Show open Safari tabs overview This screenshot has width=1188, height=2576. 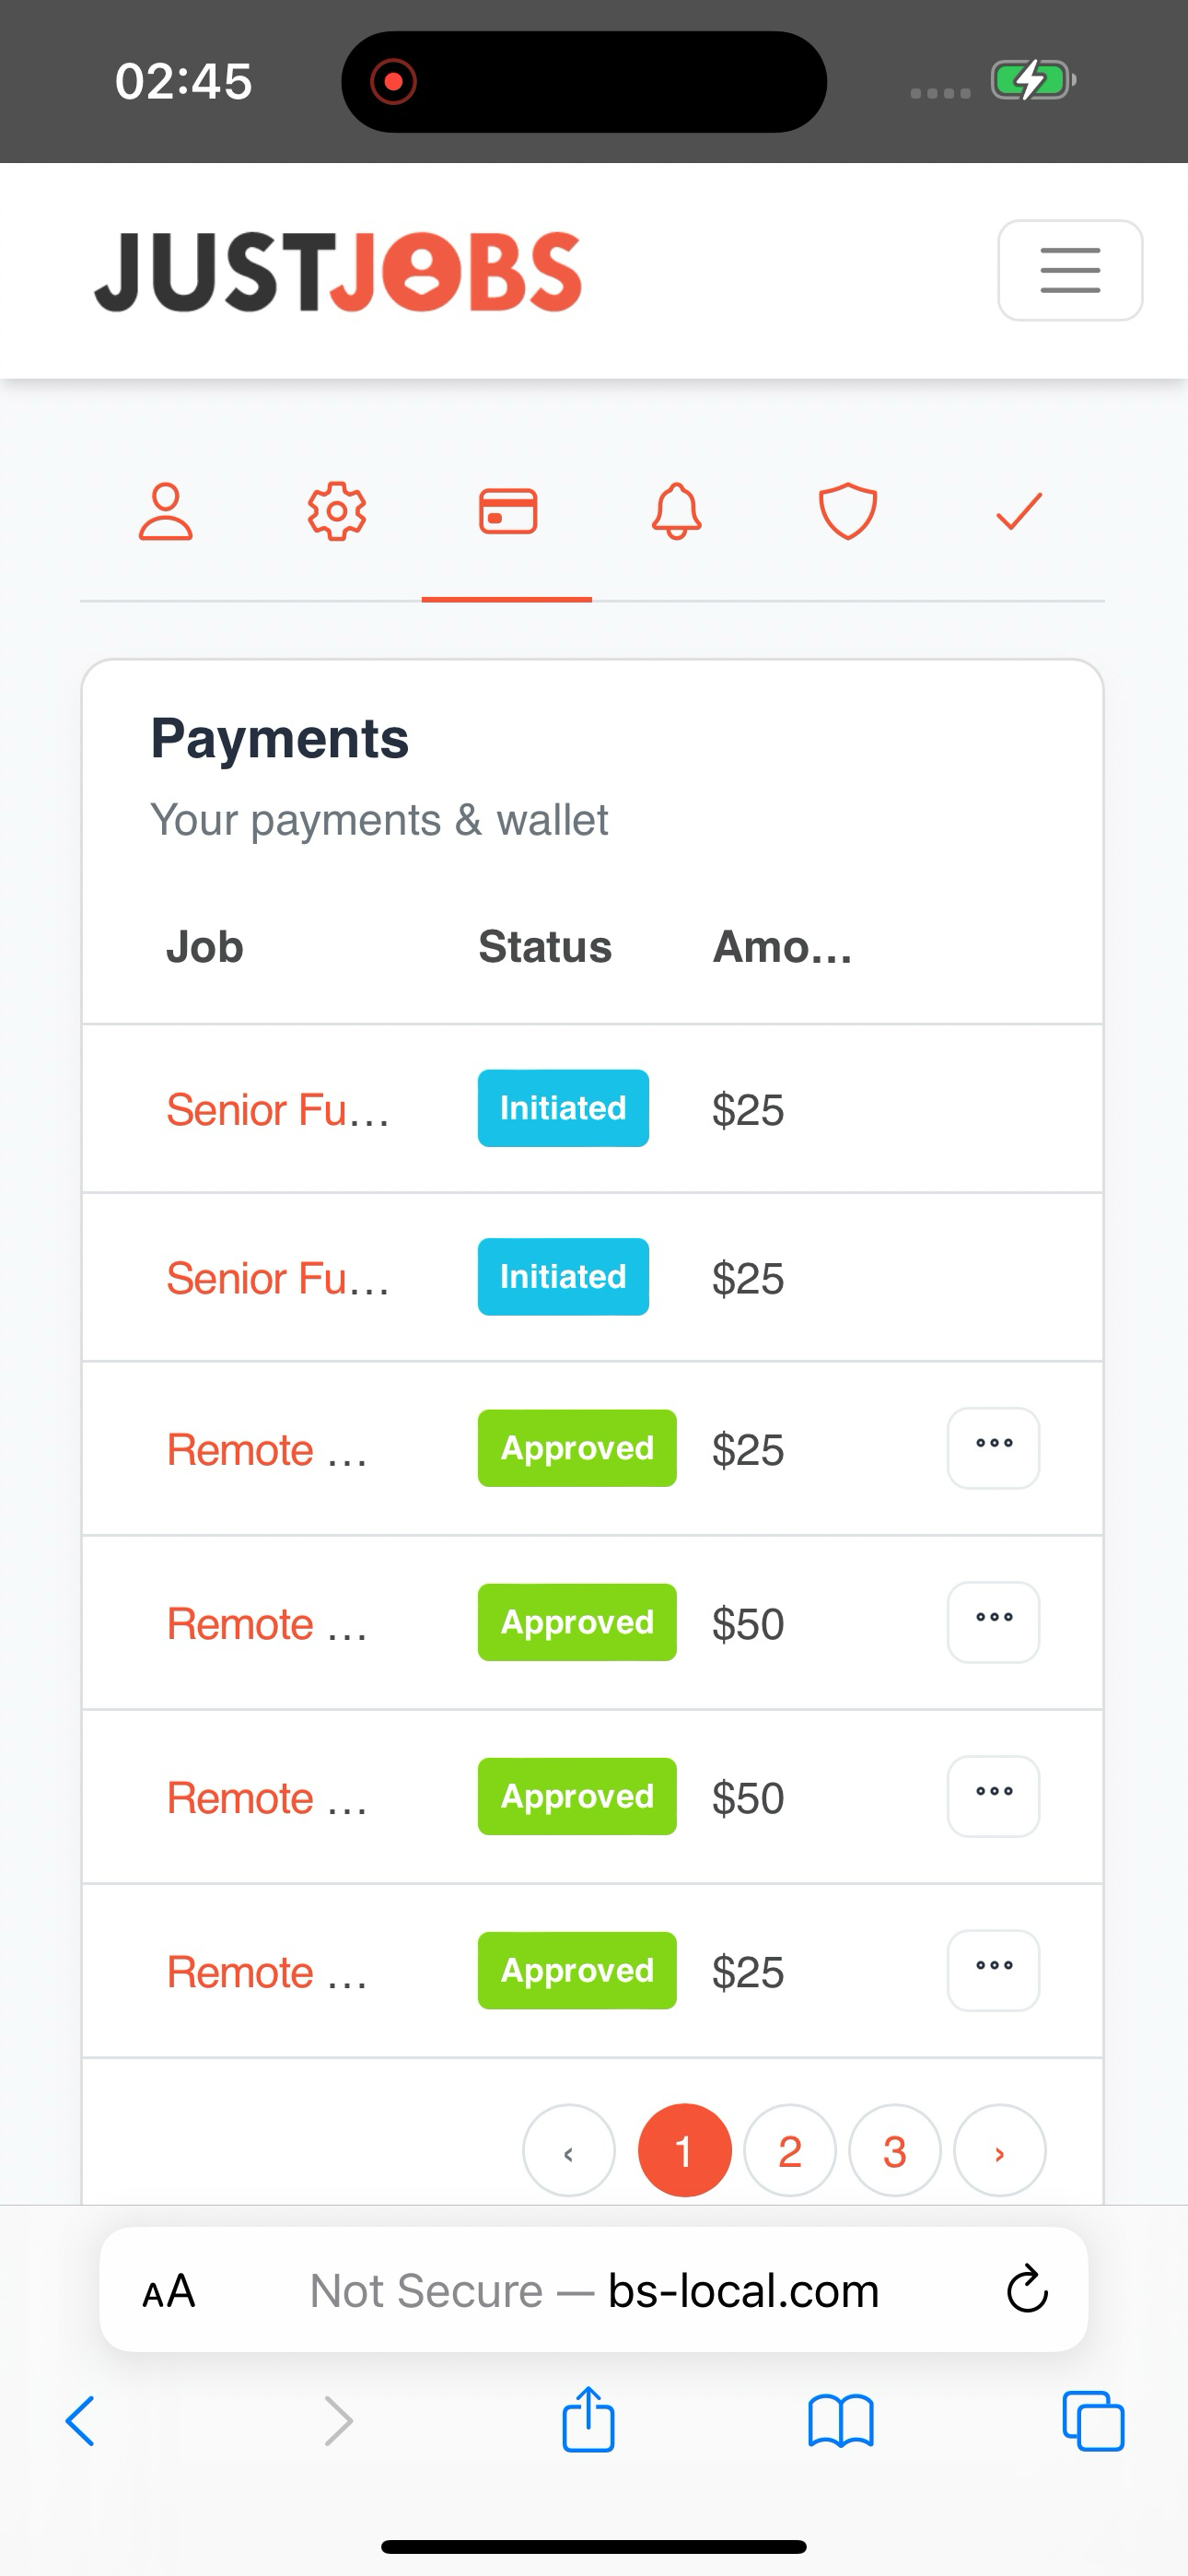[x=1093, y=2420]
